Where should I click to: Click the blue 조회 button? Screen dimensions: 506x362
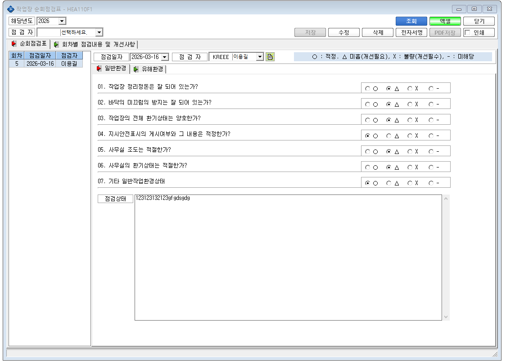(411, 21)
